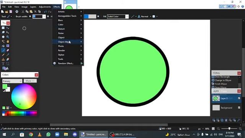
Task: Click the Brush width input field
Action: tap(38, 16)
